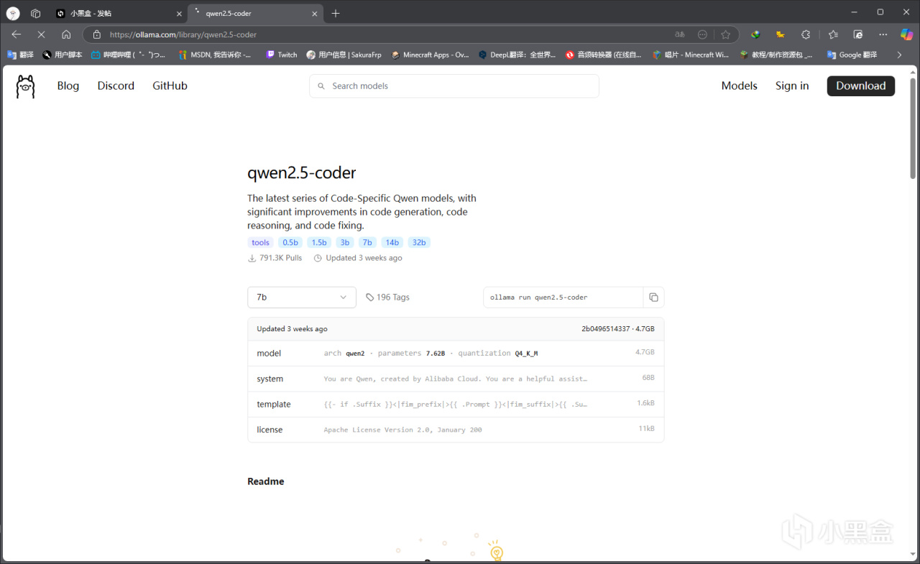Viewport: 920px width, 564px height.
Task: Click the qwen2.5-coder page heading
Action: tap(302, 173)
